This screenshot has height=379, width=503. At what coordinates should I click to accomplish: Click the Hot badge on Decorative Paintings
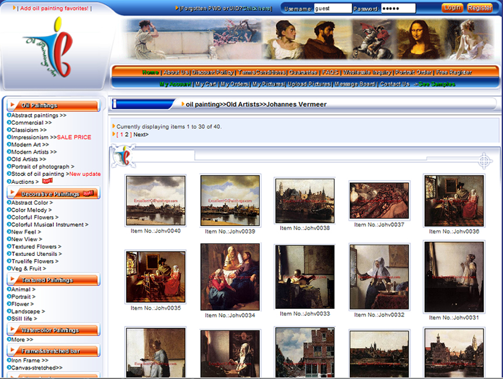click(x=88, y=193)
